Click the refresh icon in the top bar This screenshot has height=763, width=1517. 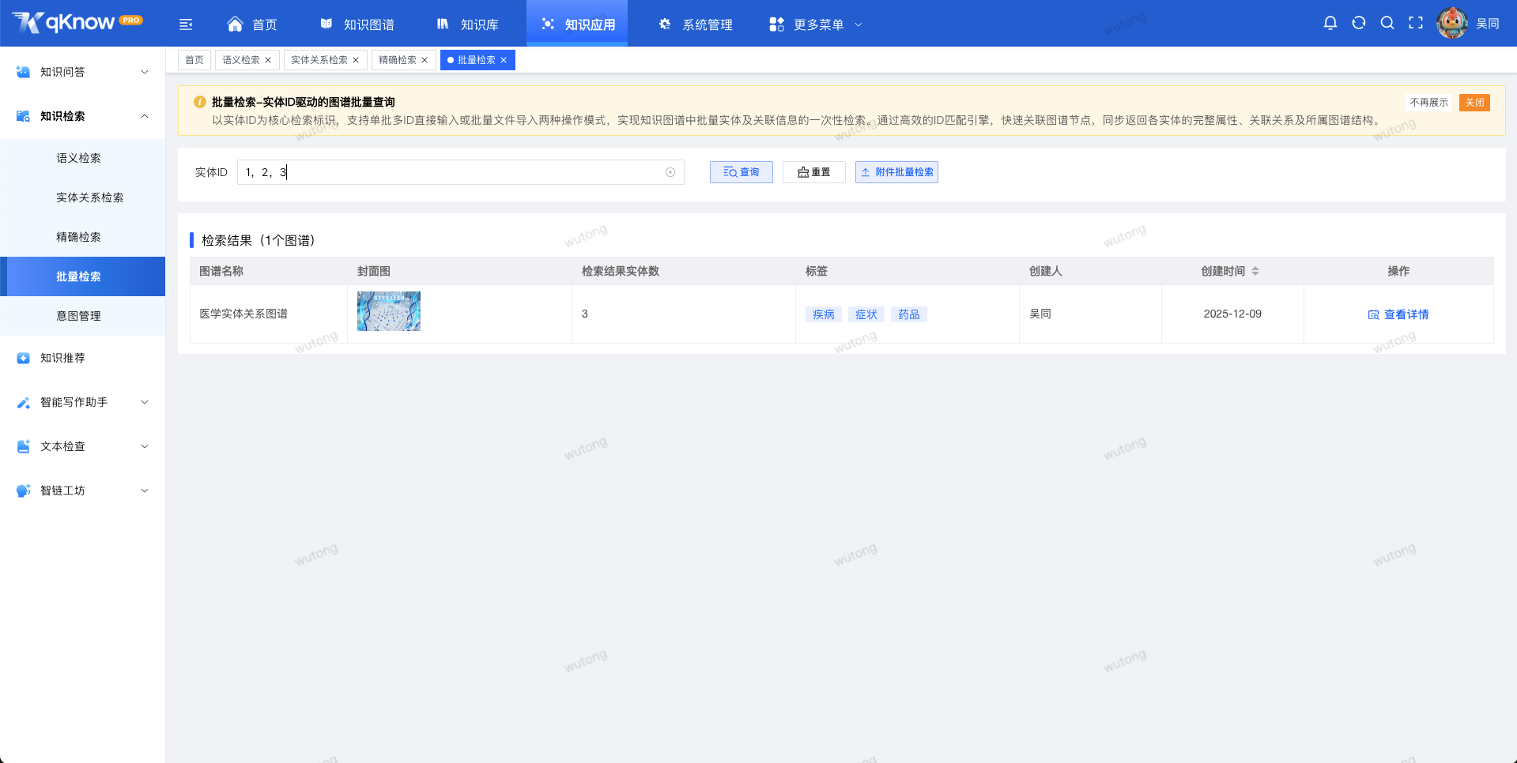point(1359,23)
